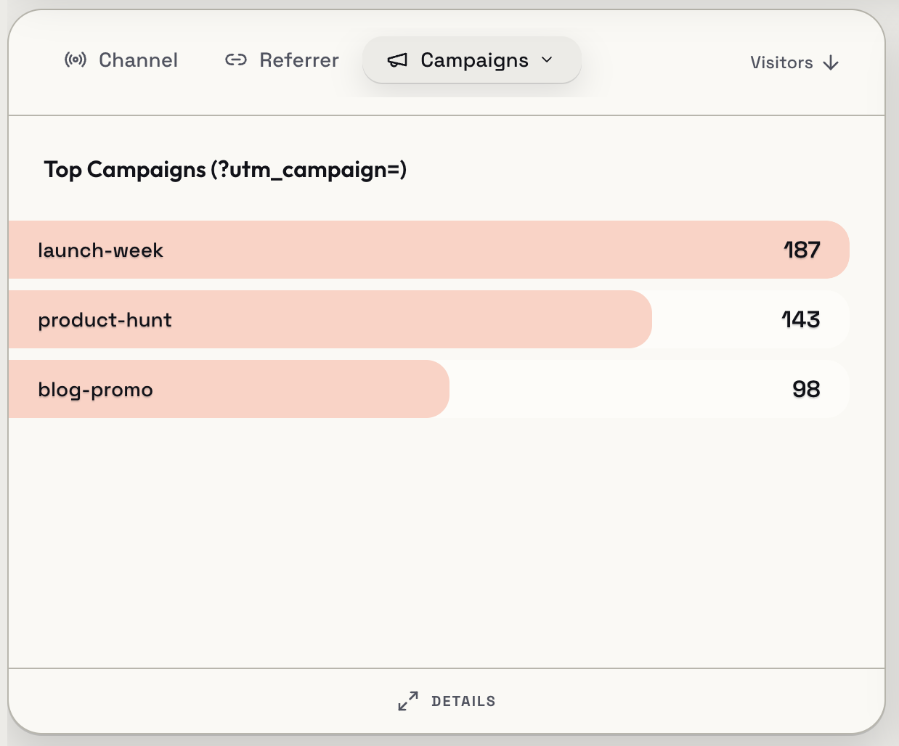This screenshot has height=746, width=899.
Task: Sort by Visitors
Action: pos(782,62)
